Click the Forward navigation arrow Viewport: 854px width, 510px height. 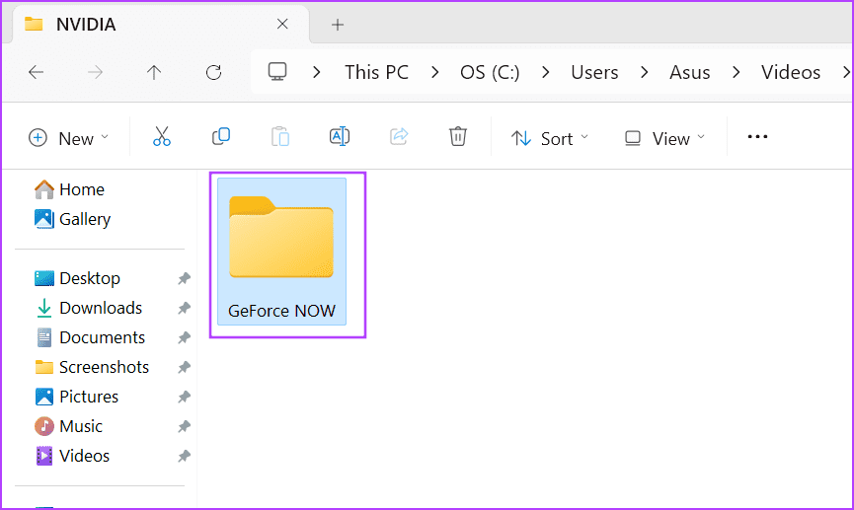pos(96,72)
